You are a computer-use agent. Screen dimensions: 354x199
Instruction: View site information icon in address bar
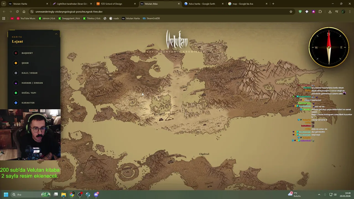pos(32,12)
